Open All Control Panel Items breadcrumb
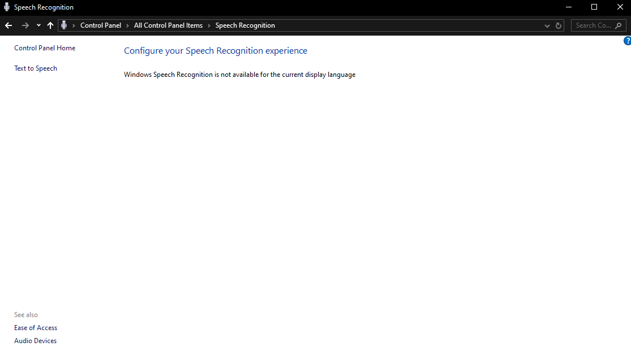The image size is (631, 351). click(x=168, y=25)
